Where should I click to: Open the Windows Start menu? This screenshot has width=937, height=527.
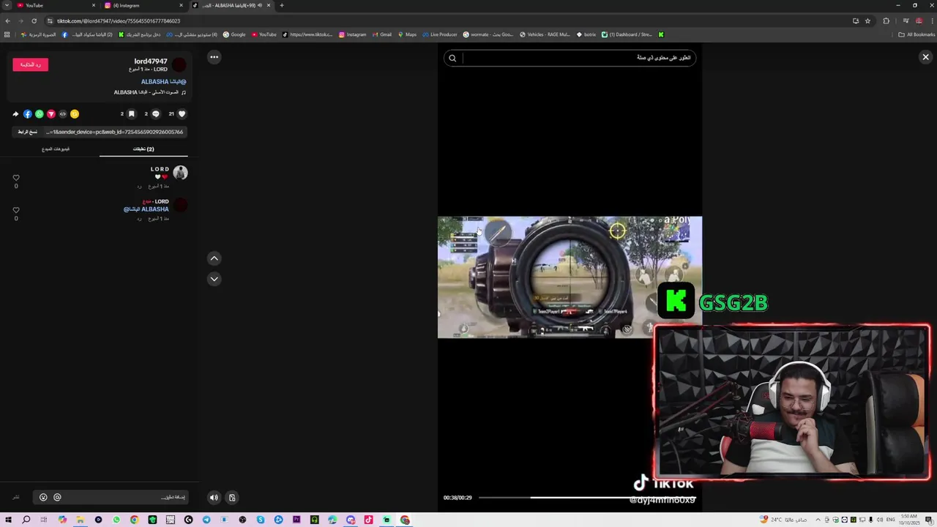(8, 520)
